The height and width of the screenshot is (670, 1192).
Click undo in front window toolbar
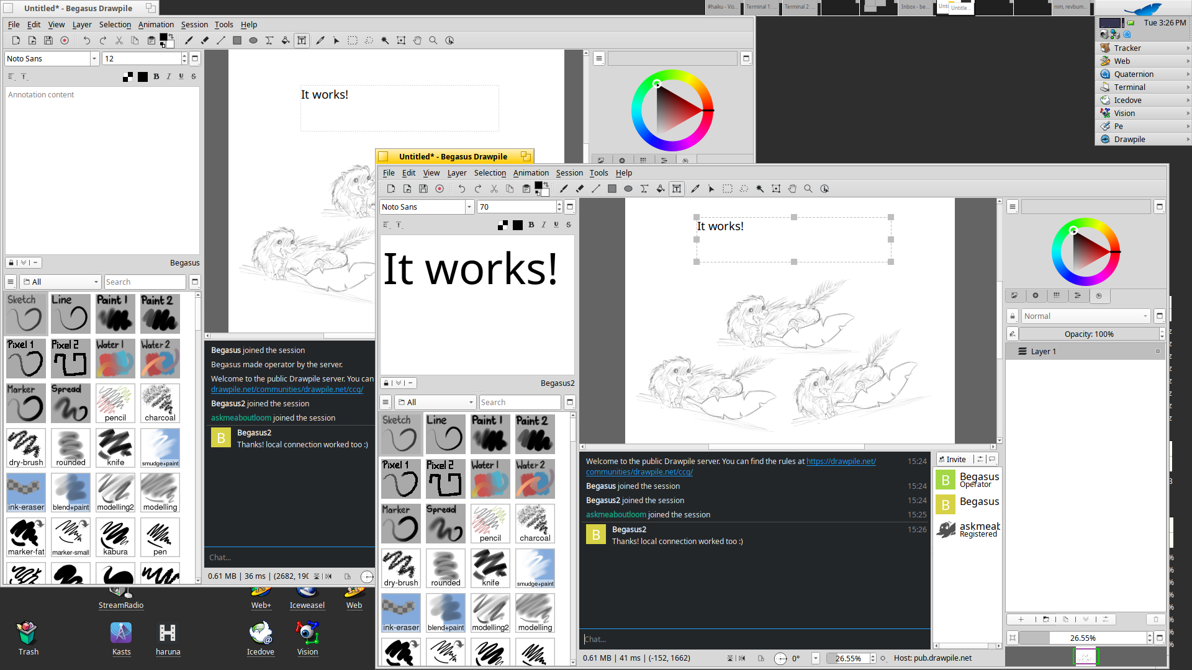click(462, 189)
